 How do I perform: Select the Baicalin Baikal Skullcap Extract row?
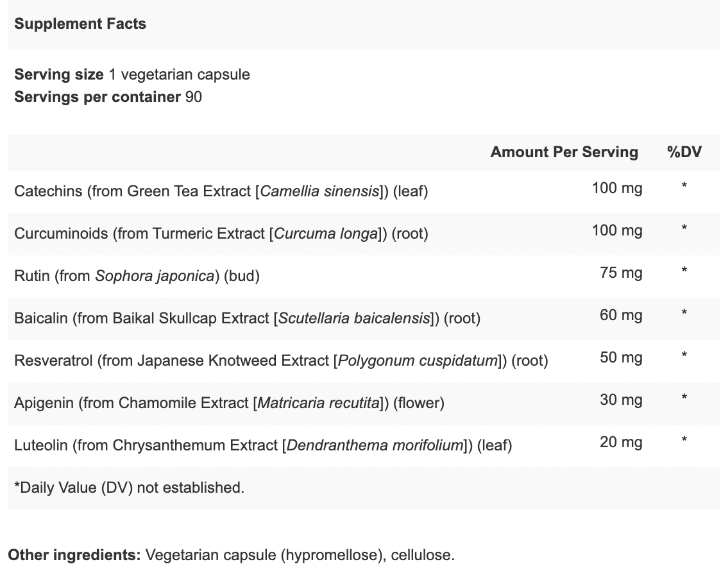pyautogui.click(x=364, y=318)
